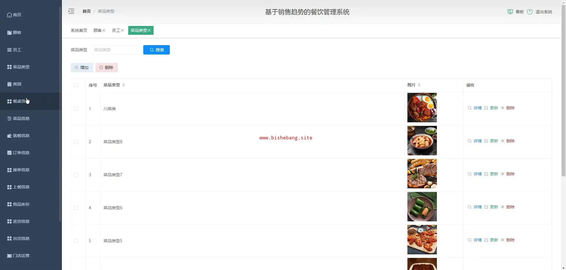Click 看板 dashboard link
Screen dimensions: 566x270
[520, 12]
